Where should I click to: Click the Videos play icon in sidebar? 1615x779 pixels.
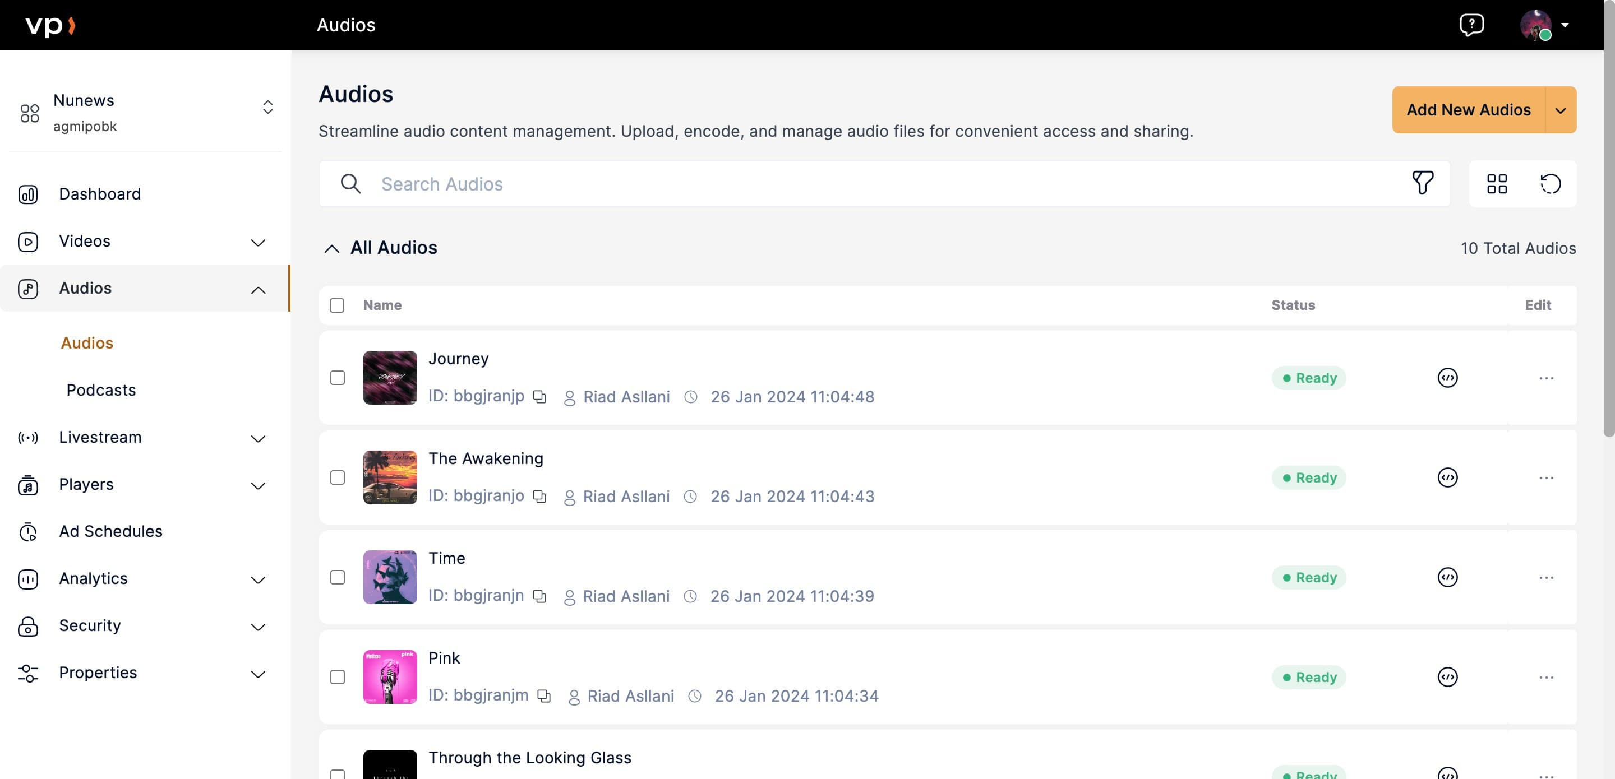pos(28,242)
